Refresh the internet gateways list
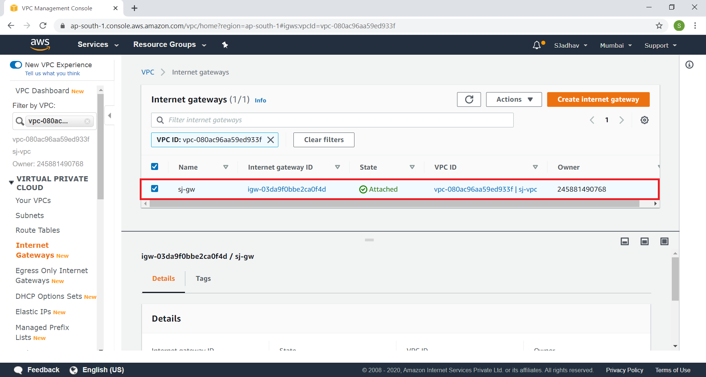 469,99
